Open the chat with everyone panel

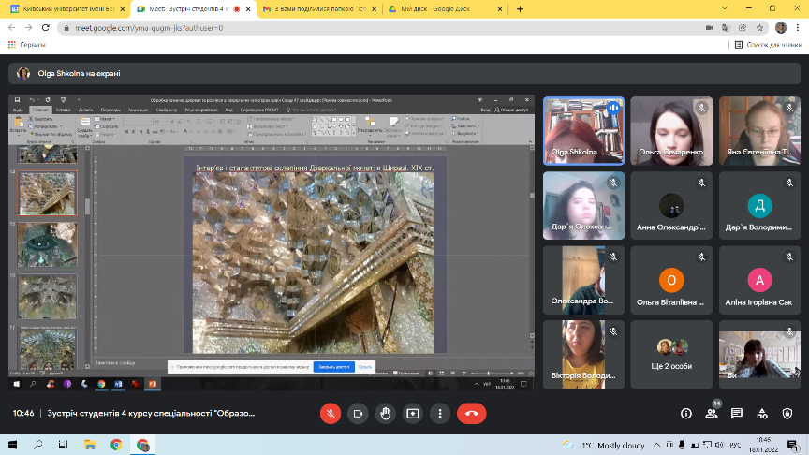737,413
